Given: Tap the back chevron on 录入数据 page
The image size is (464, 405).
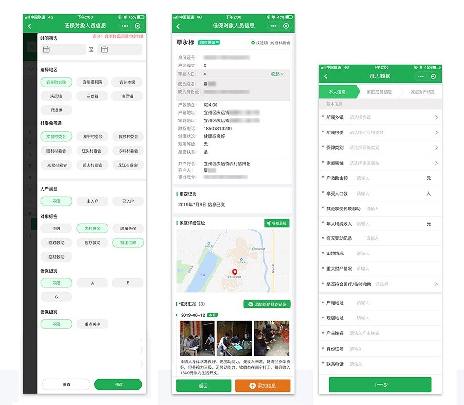Looking at the screenshot, I should 325,76.
